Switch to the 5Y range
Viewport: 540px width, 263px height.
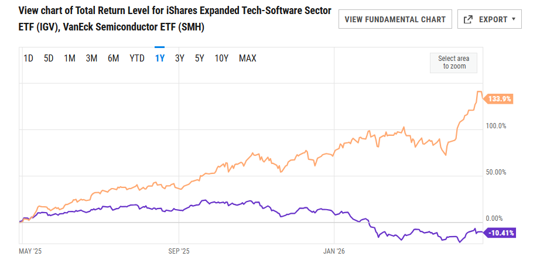(200, 58)
